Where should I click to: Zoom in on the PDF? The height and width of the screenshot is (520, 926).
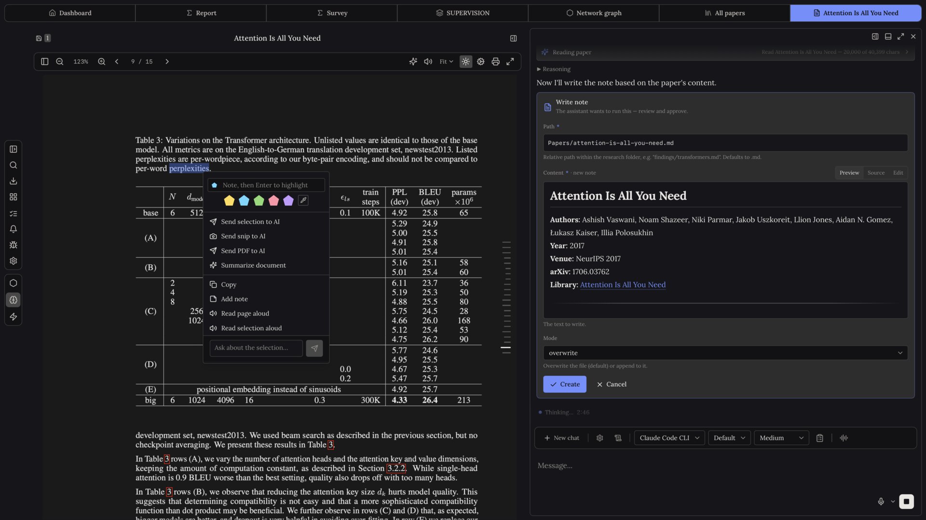[x=102, y=62]
